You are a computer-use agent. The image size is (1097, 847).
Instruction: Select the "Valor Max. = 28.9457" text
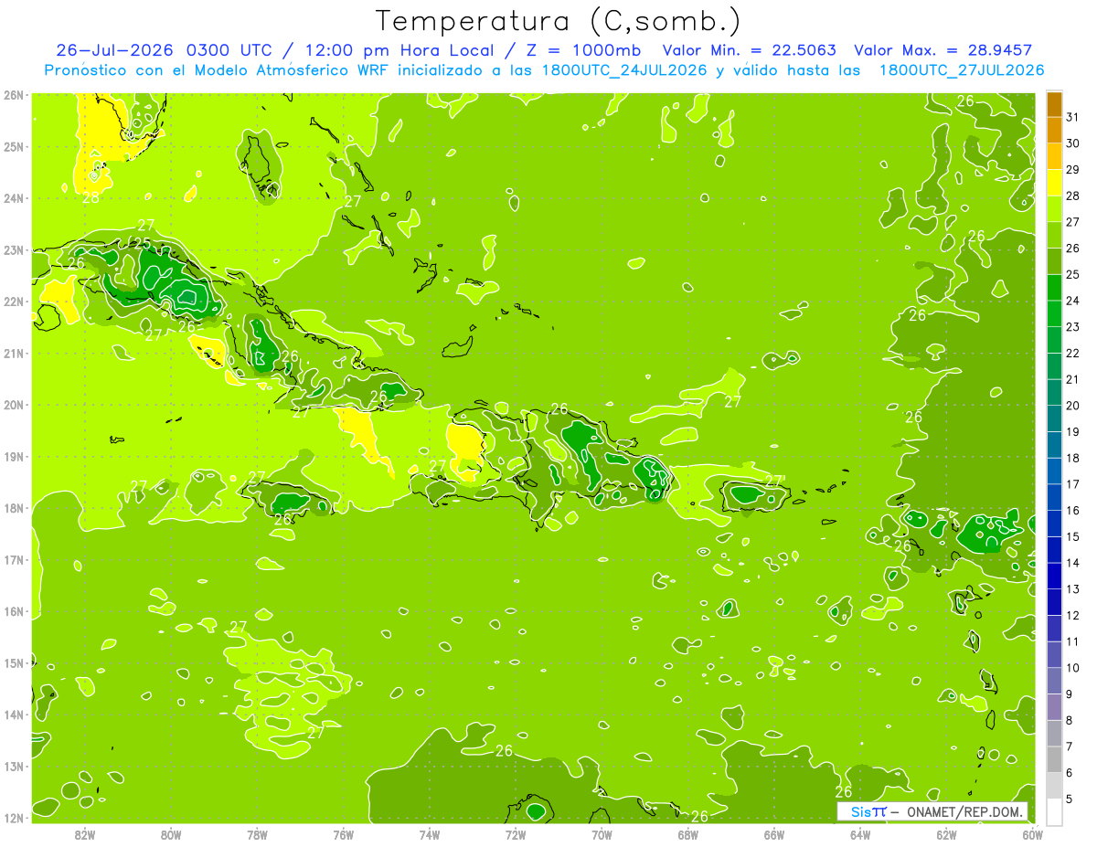(x=943, y=50)
